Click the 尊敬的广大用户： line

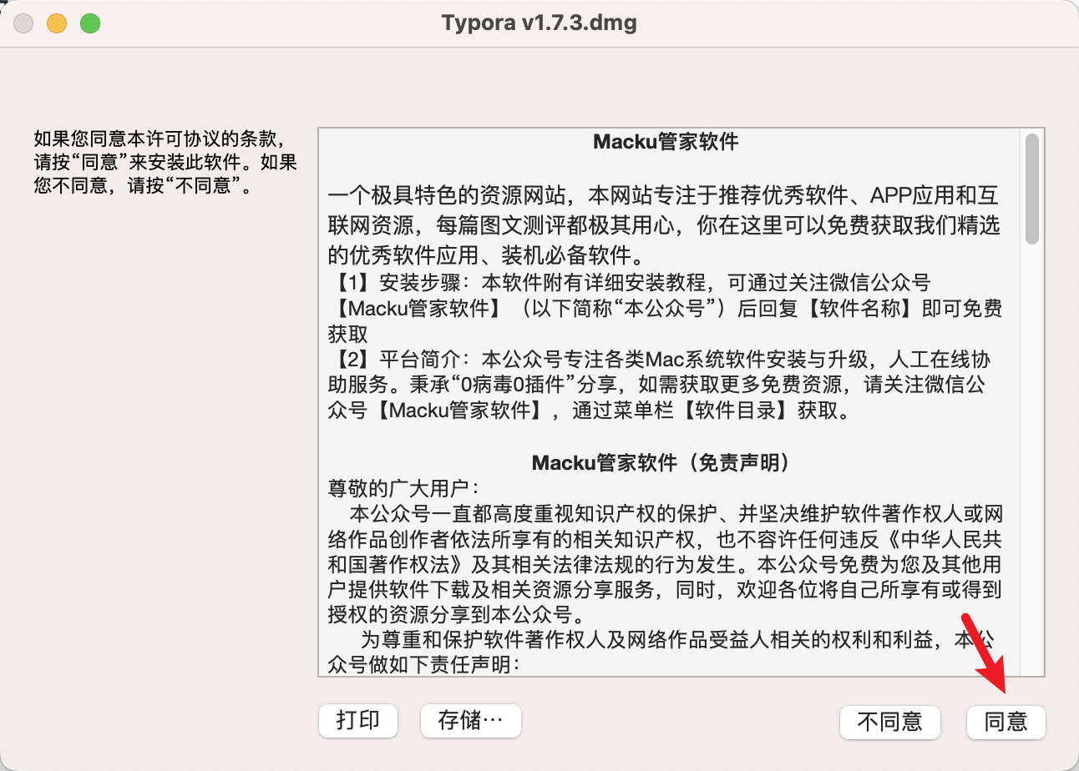pyautogui.click(x=403, y=486)
